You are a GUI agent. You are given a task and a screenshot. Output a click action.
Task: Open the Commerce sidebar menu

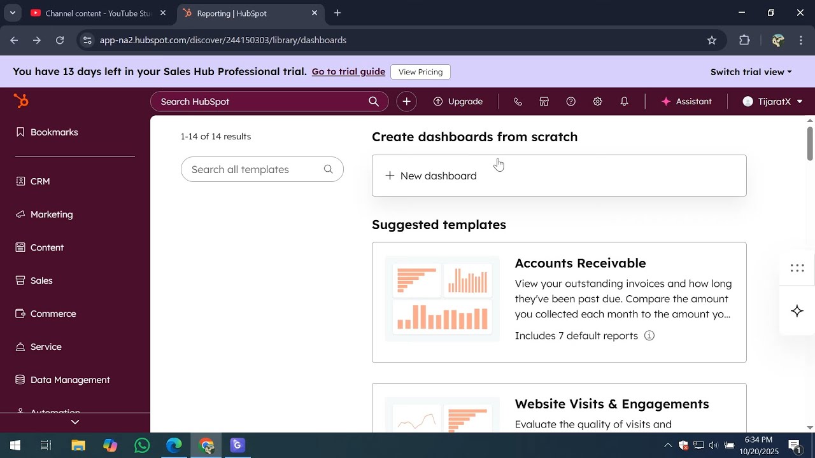click(46, 314)
